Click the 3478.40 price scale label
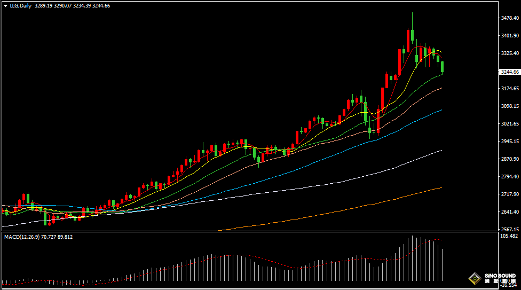 pyautogui.click(x=510, y=18)
